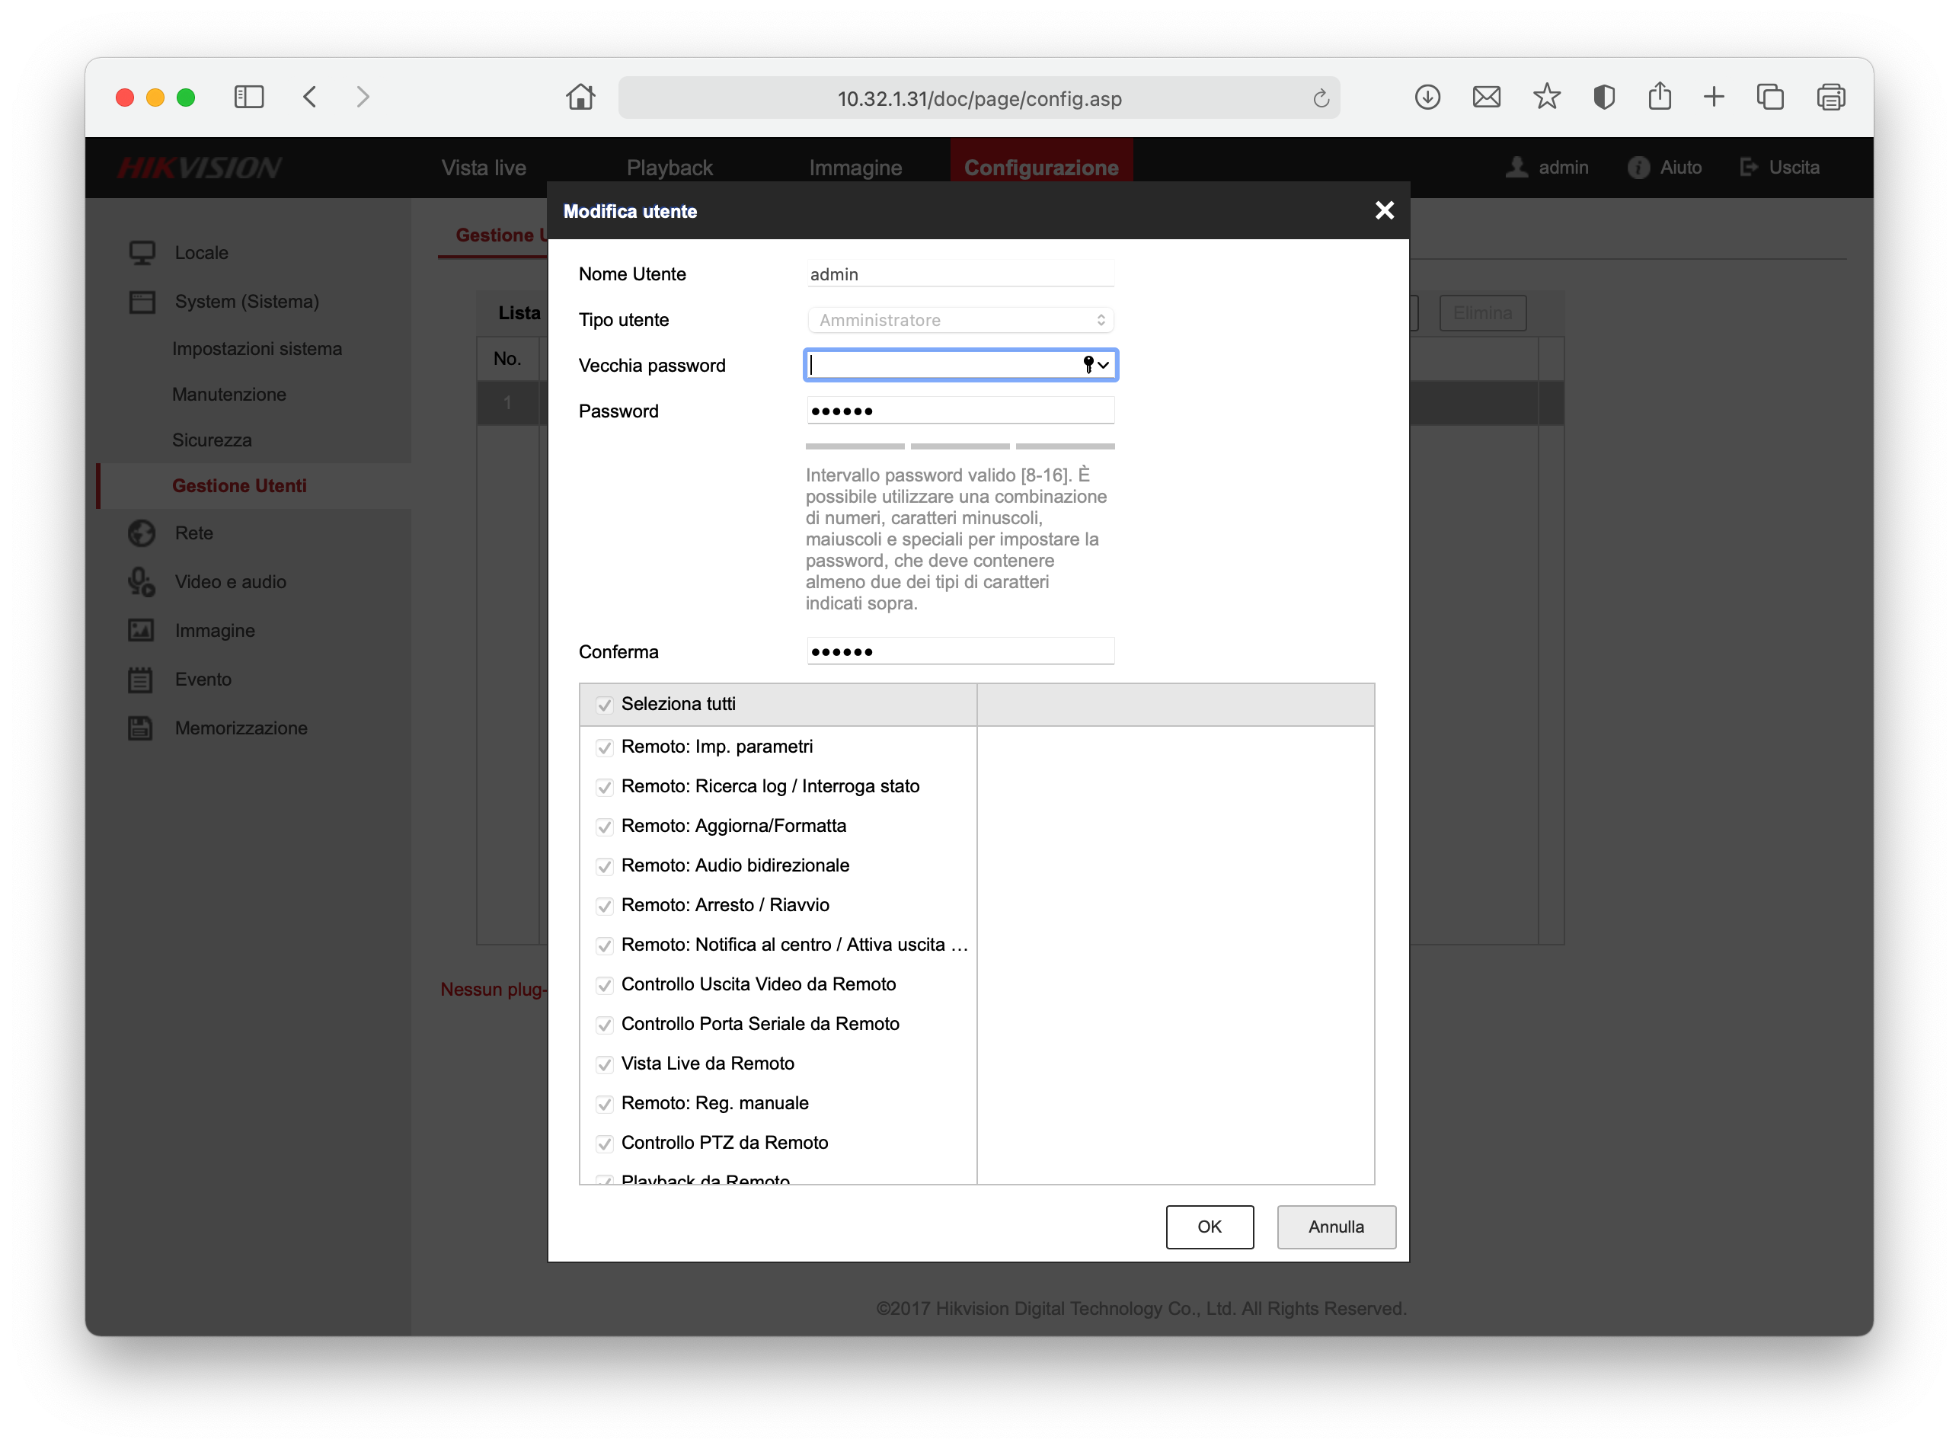The image size is (1959, 1449).
Task: Switch to the Playback tab
Action: point(669,168)
